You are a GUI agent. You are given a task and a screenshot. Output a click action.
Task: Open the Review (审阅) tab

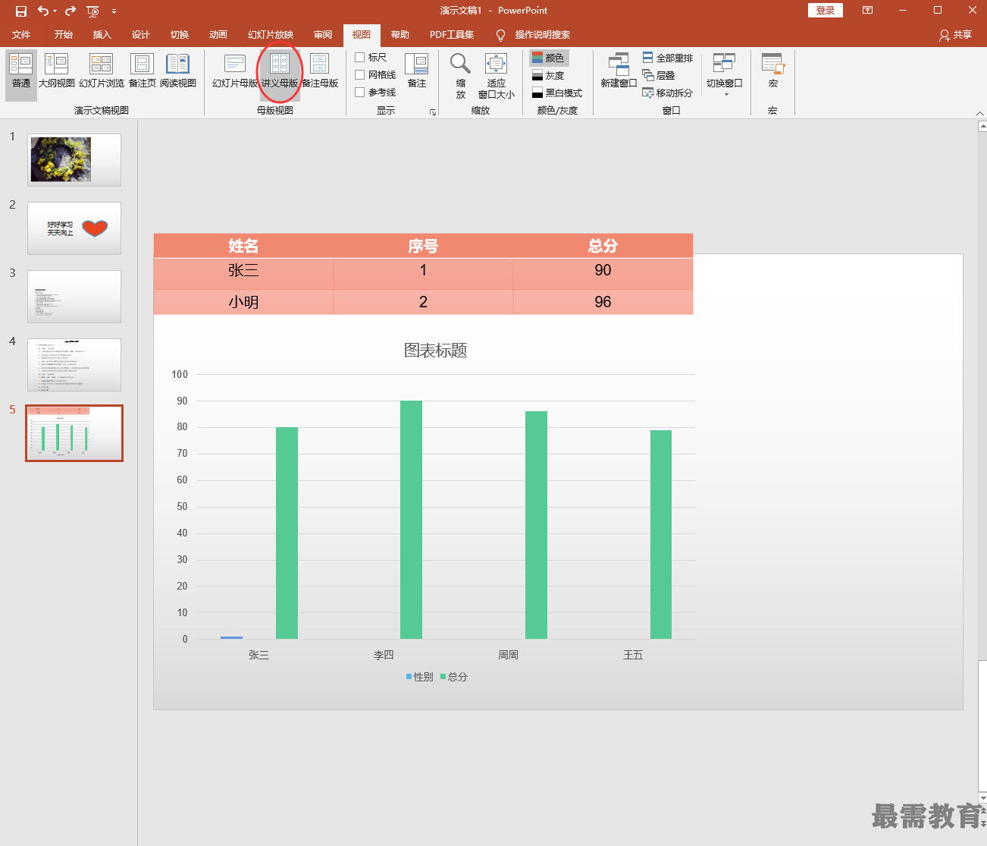323,35
